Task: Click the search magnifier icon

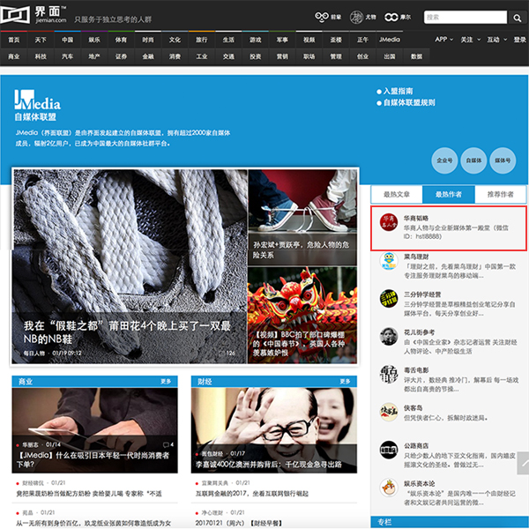Action: tap(517, 18)
